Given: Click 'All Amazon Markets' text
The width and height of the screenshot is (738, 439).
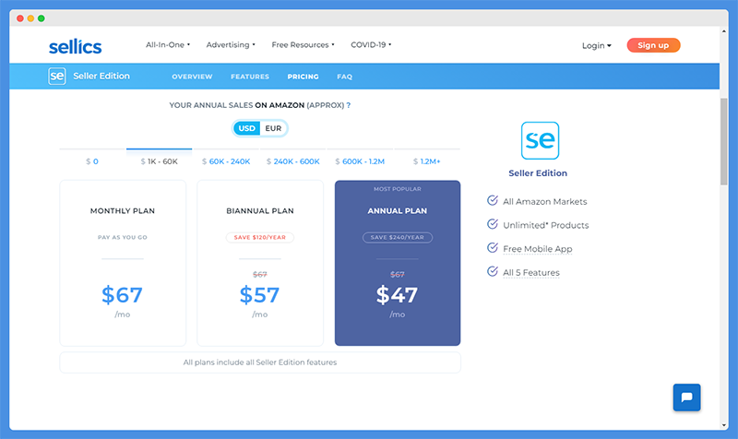Looking at the screenshot, I should (544, 201).
